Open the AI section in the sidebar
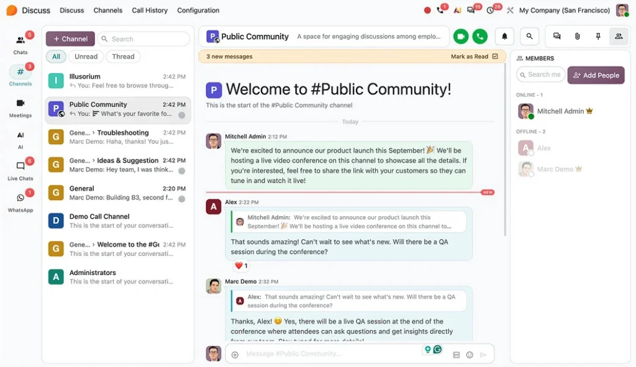 click(20, 140)
